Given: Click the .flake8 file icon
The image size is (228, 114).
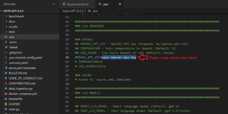Looking at the screenshot, I should pyautogui.click(x=6, y=47).
